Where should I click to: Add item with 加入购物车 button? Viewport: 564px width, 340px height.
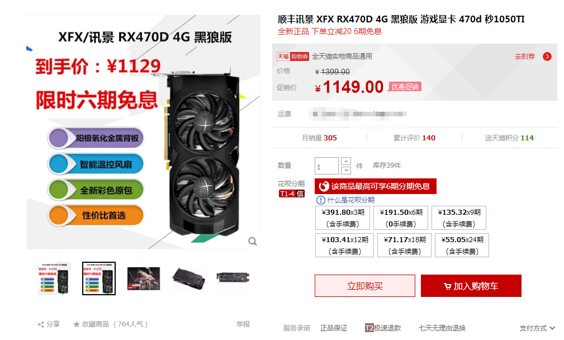click(471, 286)
